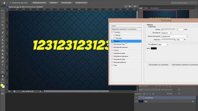198x111 pixels.
Task: Enable the Тень checkbox
Action: coord(112,65)
